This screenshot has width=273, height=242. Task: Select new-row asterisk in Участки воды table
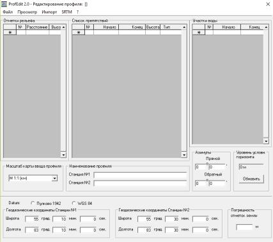(199, 33)
